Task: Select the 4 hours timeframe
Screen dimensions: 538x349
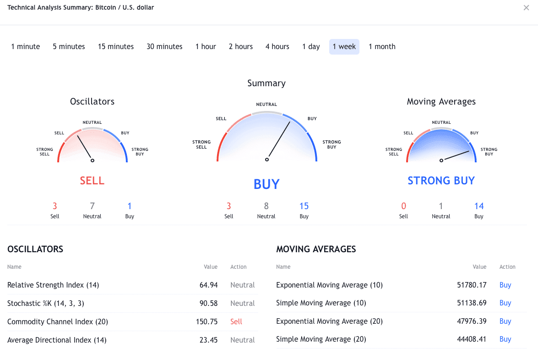Action: pyautogui.click(x=277, y=47)
